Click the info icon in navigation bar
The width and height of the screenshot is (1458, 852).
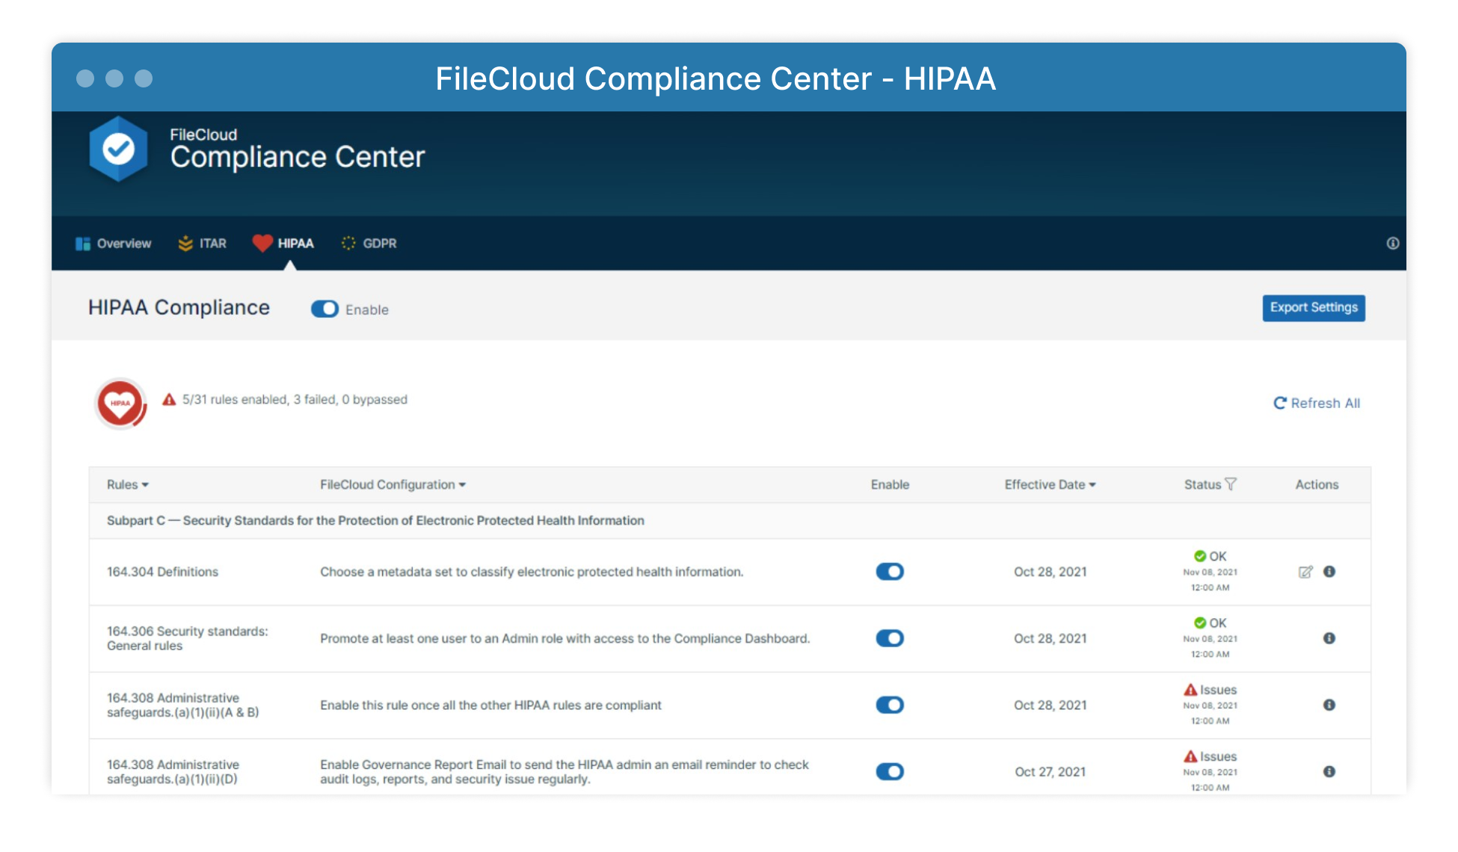pos(1392,244)
